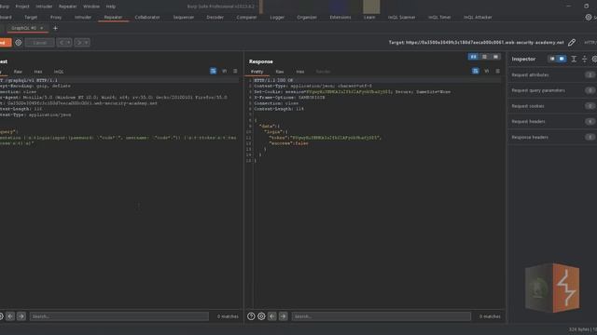Switch to side-by-side request/response layout
The height and width of the screenshot is (335, 597).
(x=473, y=57)
